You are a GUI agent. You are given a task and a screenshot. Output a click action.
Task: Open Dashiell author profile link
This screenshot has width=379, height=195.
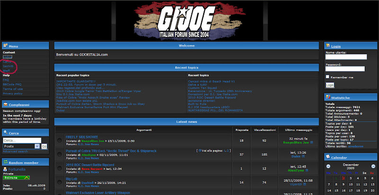pos(87,183)
